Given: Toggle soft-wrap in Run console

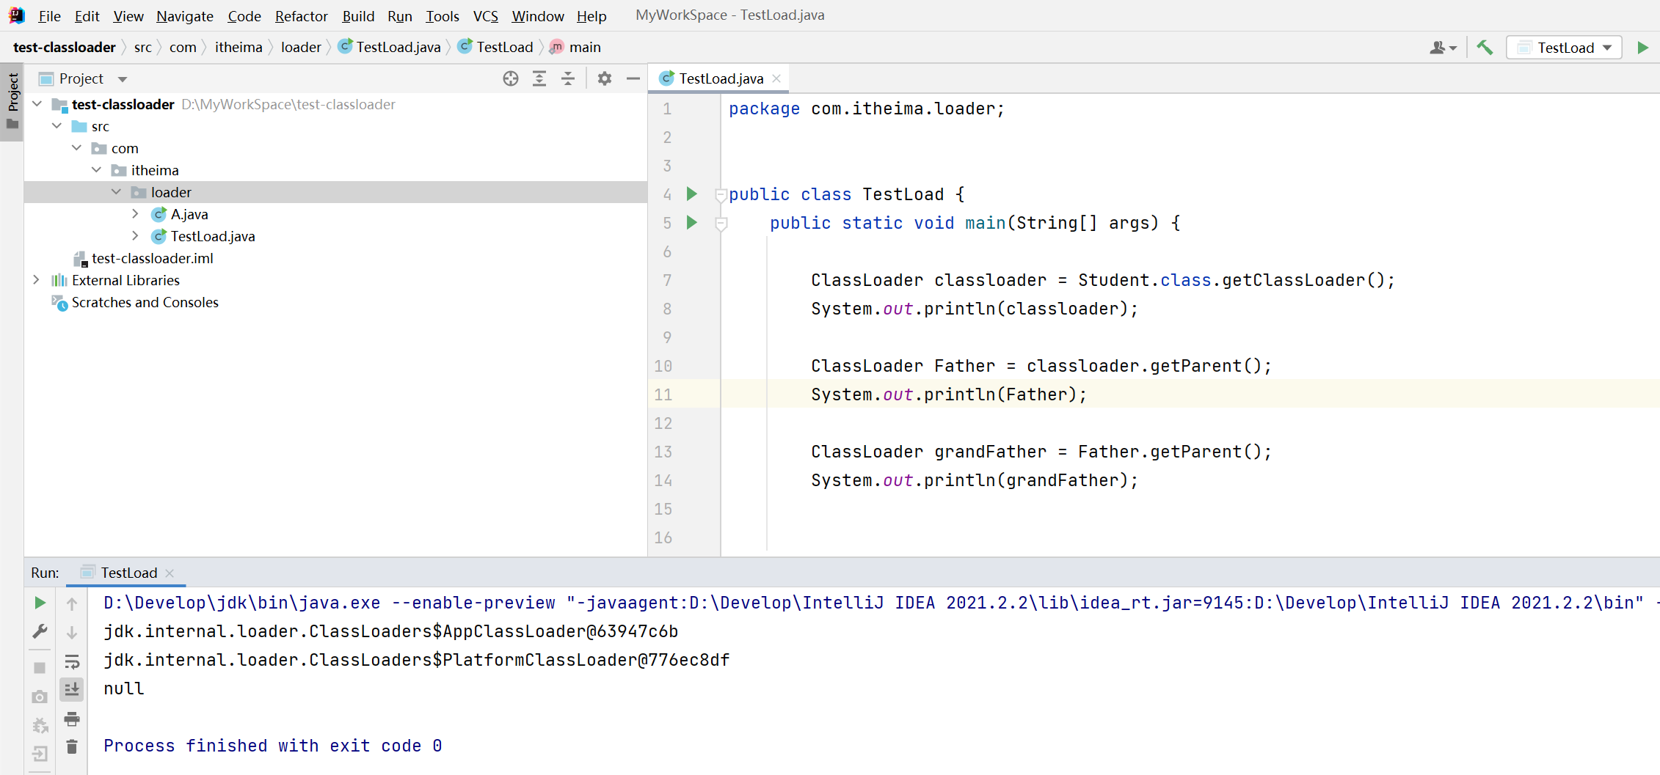Looking at the screenshot, I should point(72,662).
